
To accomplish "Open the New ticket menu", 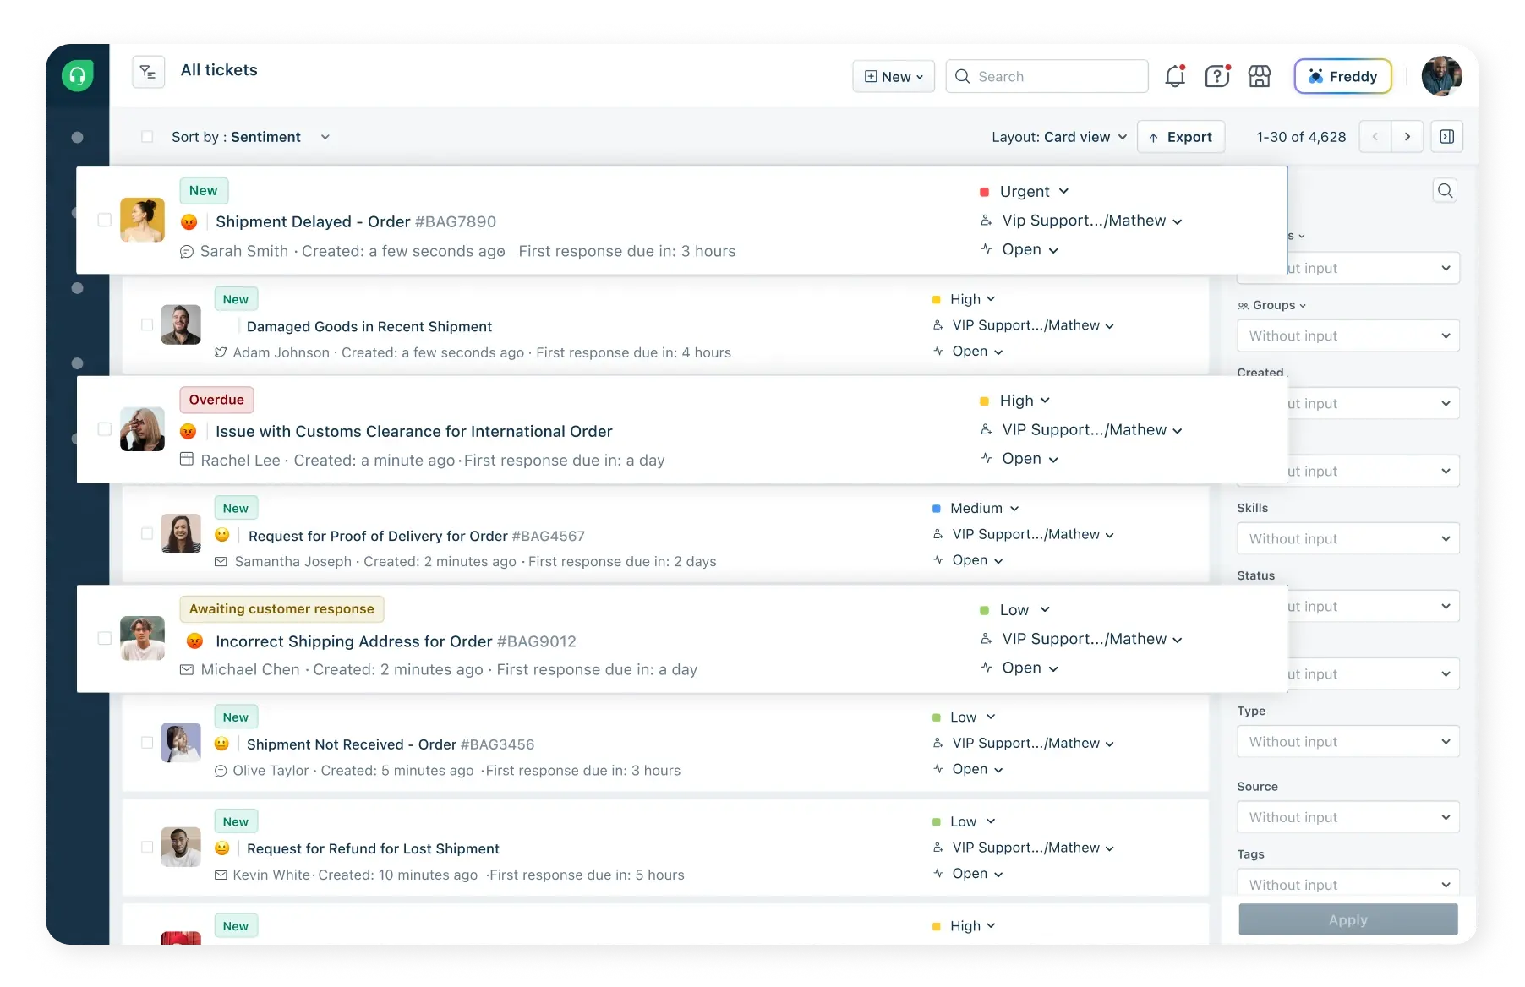I will click(x=893, y=76).
